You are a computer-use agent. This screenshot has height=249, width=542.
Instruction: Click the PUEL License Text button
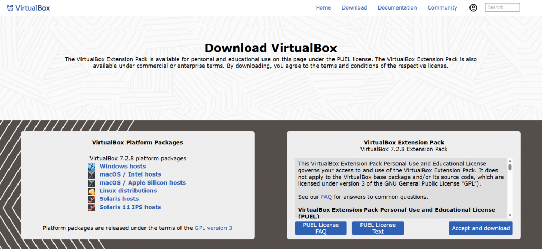click(378, 228)
